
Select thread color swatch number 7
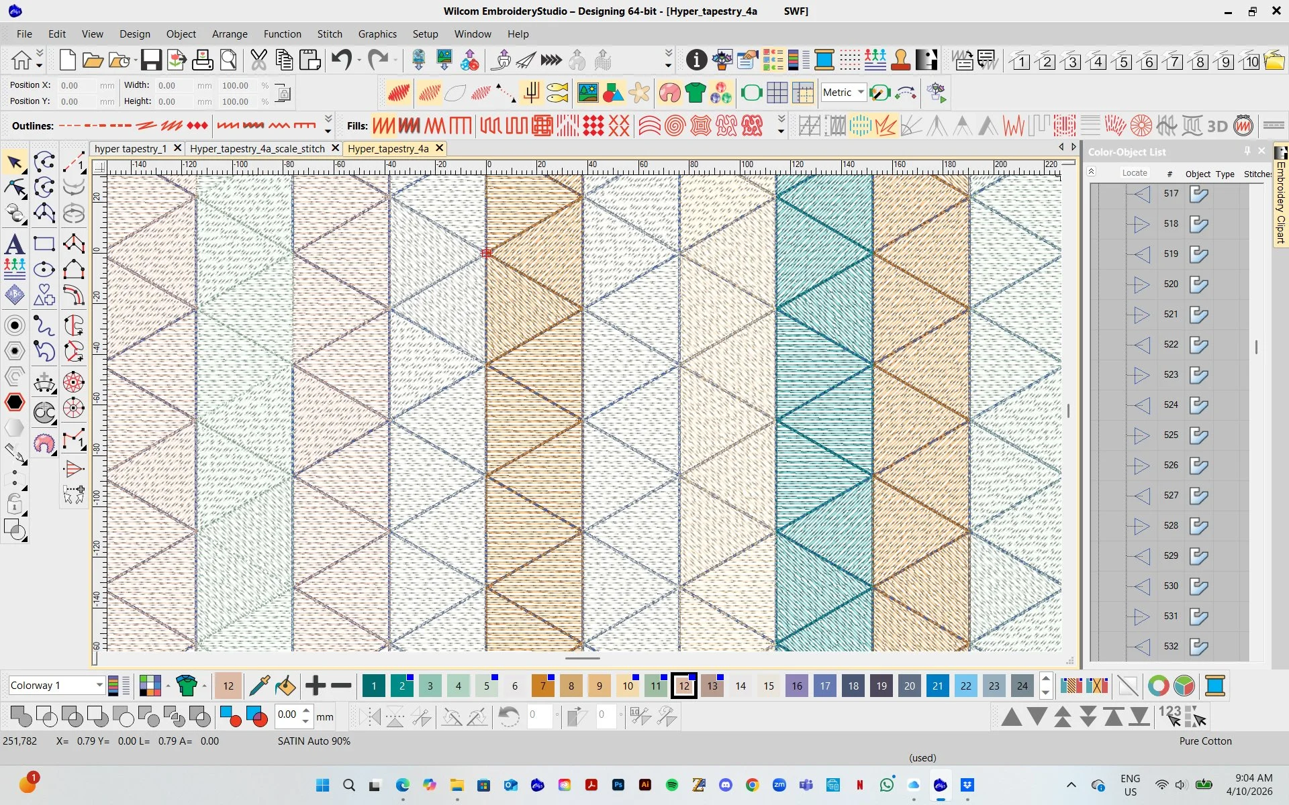(x=543, y=686)
